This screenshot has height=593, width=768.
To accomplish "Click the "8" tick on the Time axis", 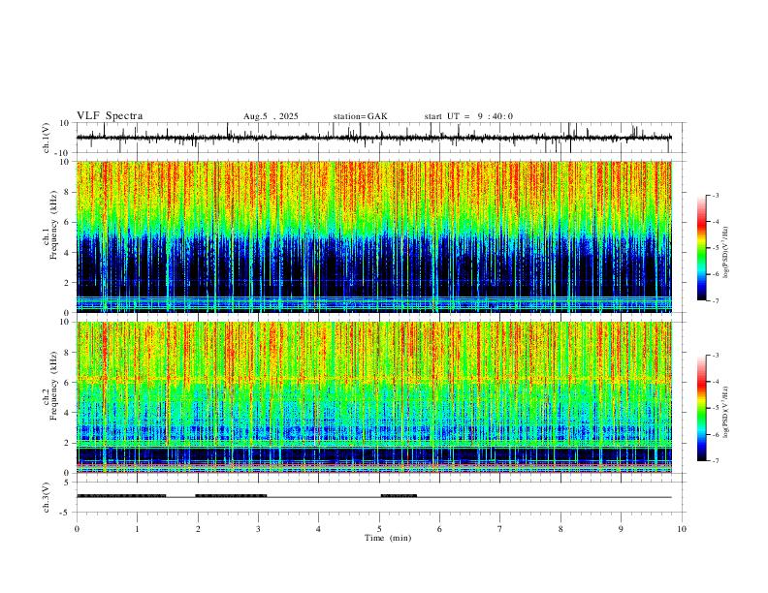I will 560,529.
